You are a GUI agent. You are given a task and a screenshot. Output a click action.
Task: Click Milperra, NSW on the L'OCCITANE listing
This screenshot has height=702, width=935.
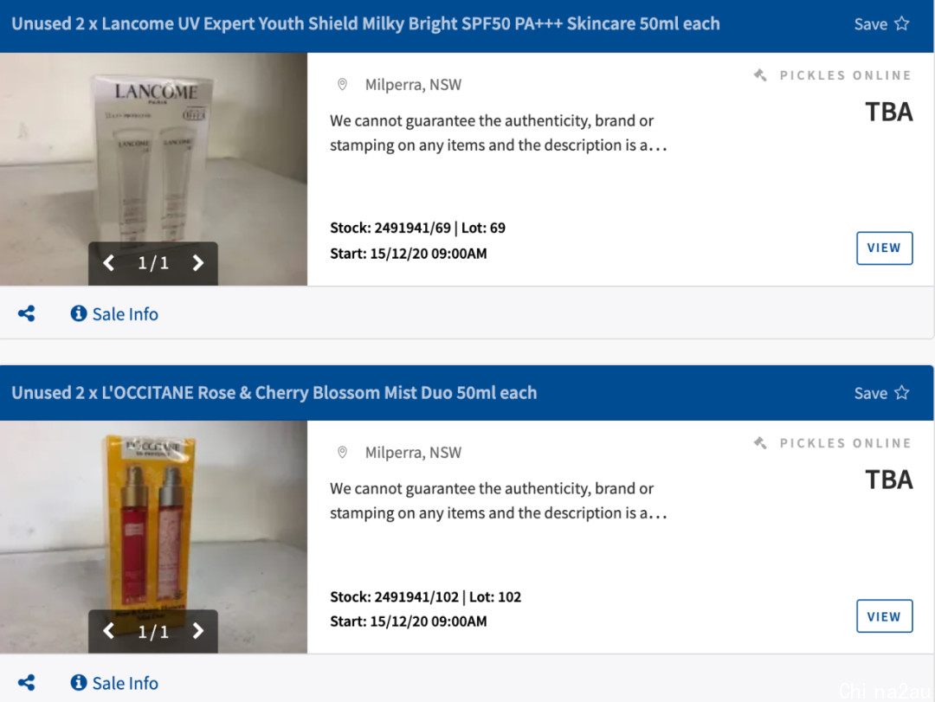point(413,453)
